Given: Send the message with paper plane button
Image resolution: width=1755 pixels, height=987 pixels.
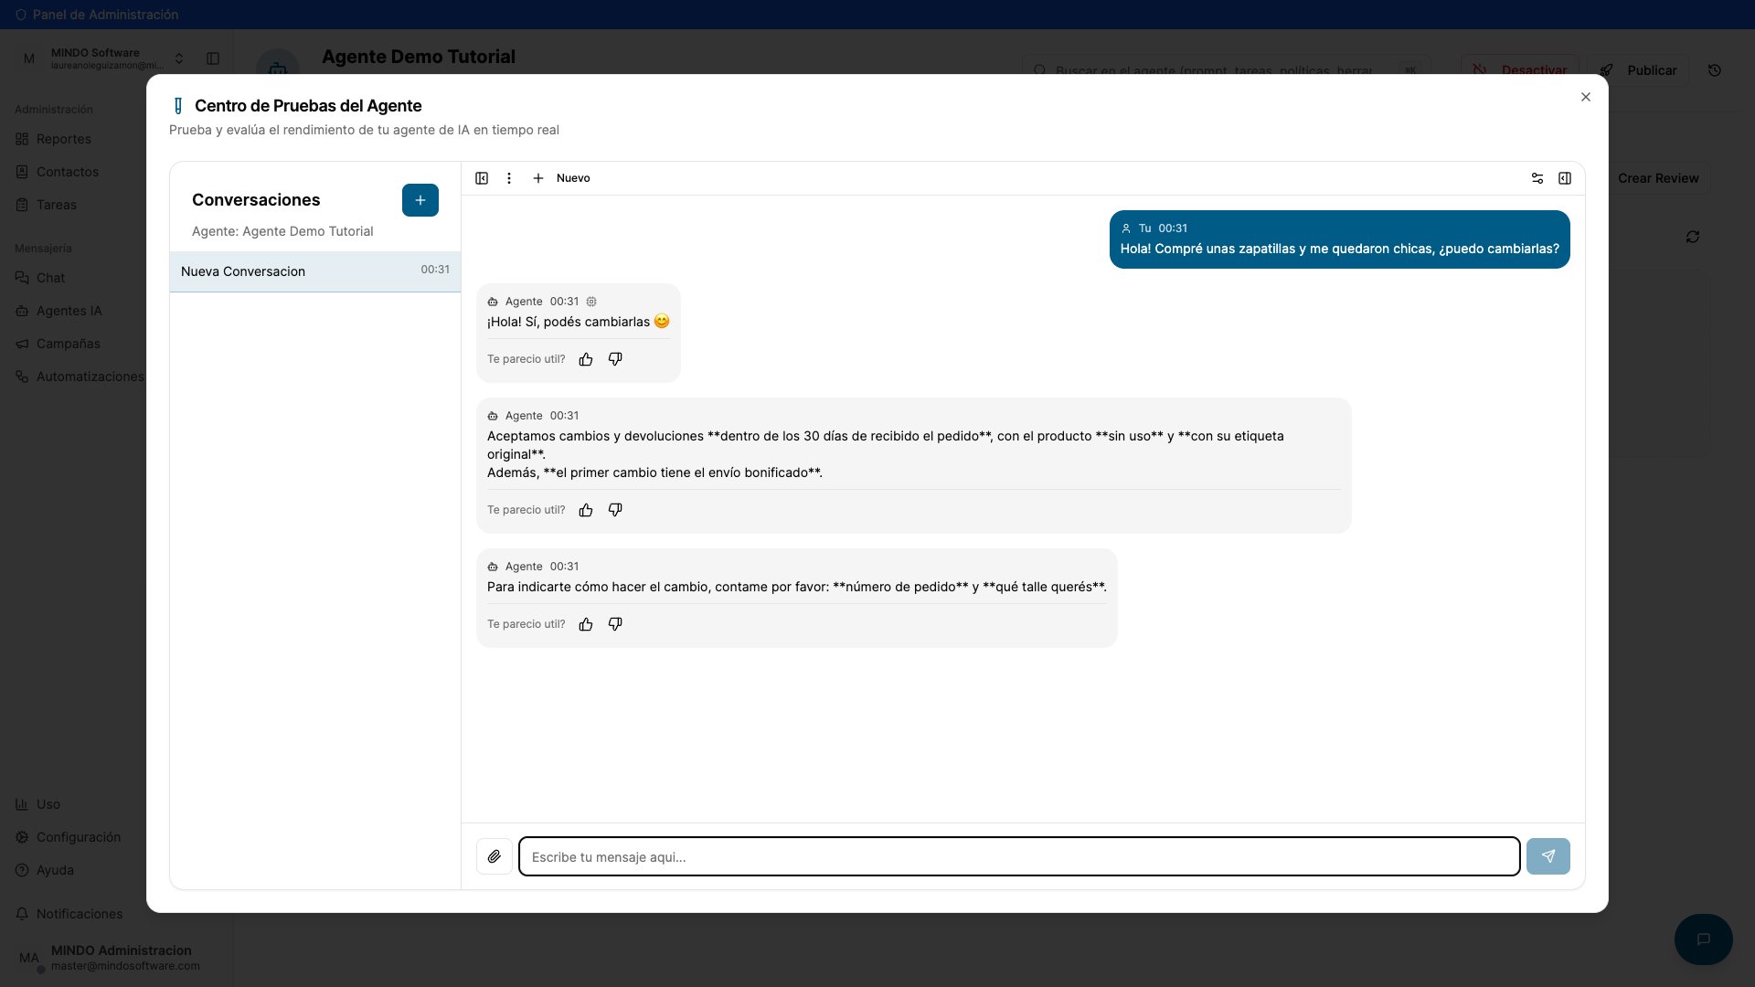Looking at the screenshot, I should pos(1548,856).
